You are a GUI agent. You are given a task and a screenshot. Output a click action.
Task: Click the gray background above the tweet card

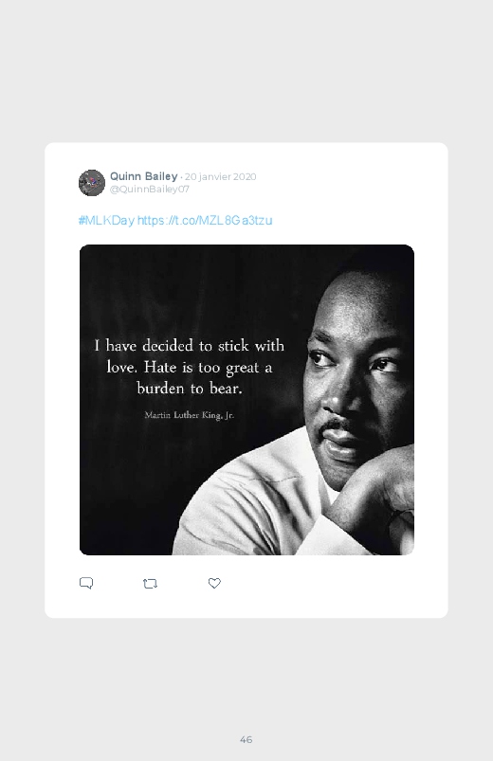coord(246,73)
